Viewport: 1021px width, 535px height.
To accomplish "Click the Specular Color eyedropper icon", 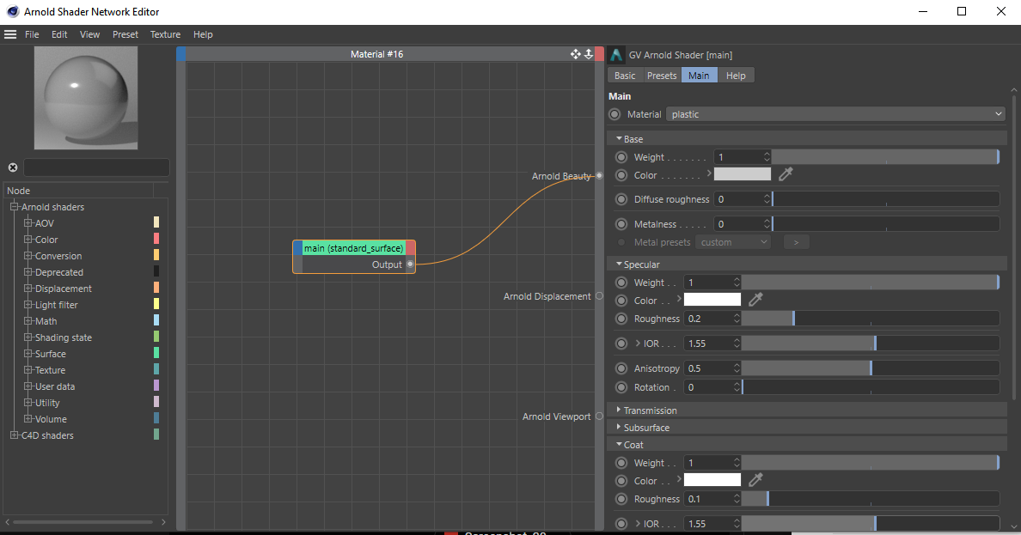I will (755, 300).
